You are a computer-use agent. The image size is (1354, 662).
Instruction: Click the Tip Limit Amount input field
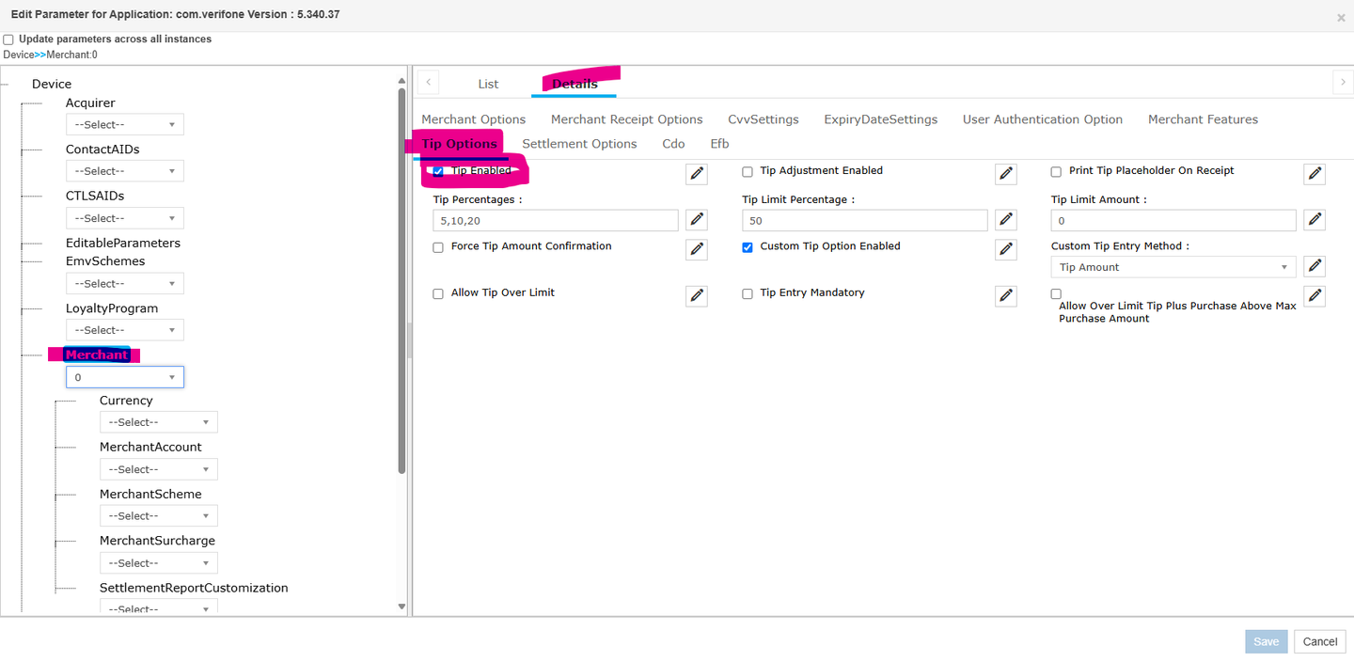point(1173,220)
